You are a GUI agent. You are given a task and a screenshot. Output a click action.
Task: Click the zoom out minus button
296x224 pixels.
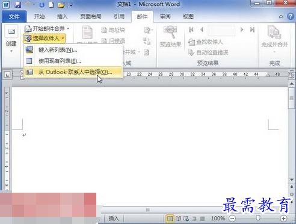[x=232, y=219]
